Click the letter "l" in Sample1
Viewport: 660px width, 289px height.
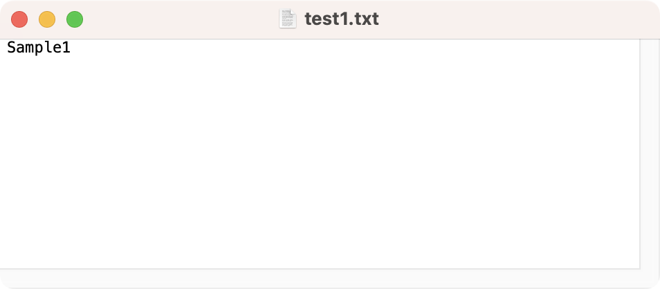click(x=48, y=48)
